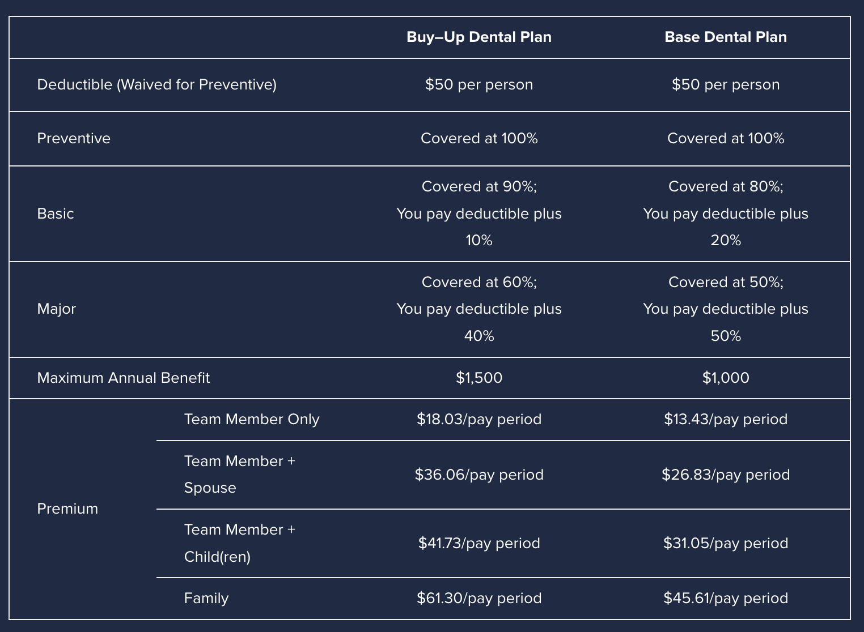Viewport: 864px width, 632px height.
Task: Click the Covered at 50% Major cell
Action: coord(726,309)
